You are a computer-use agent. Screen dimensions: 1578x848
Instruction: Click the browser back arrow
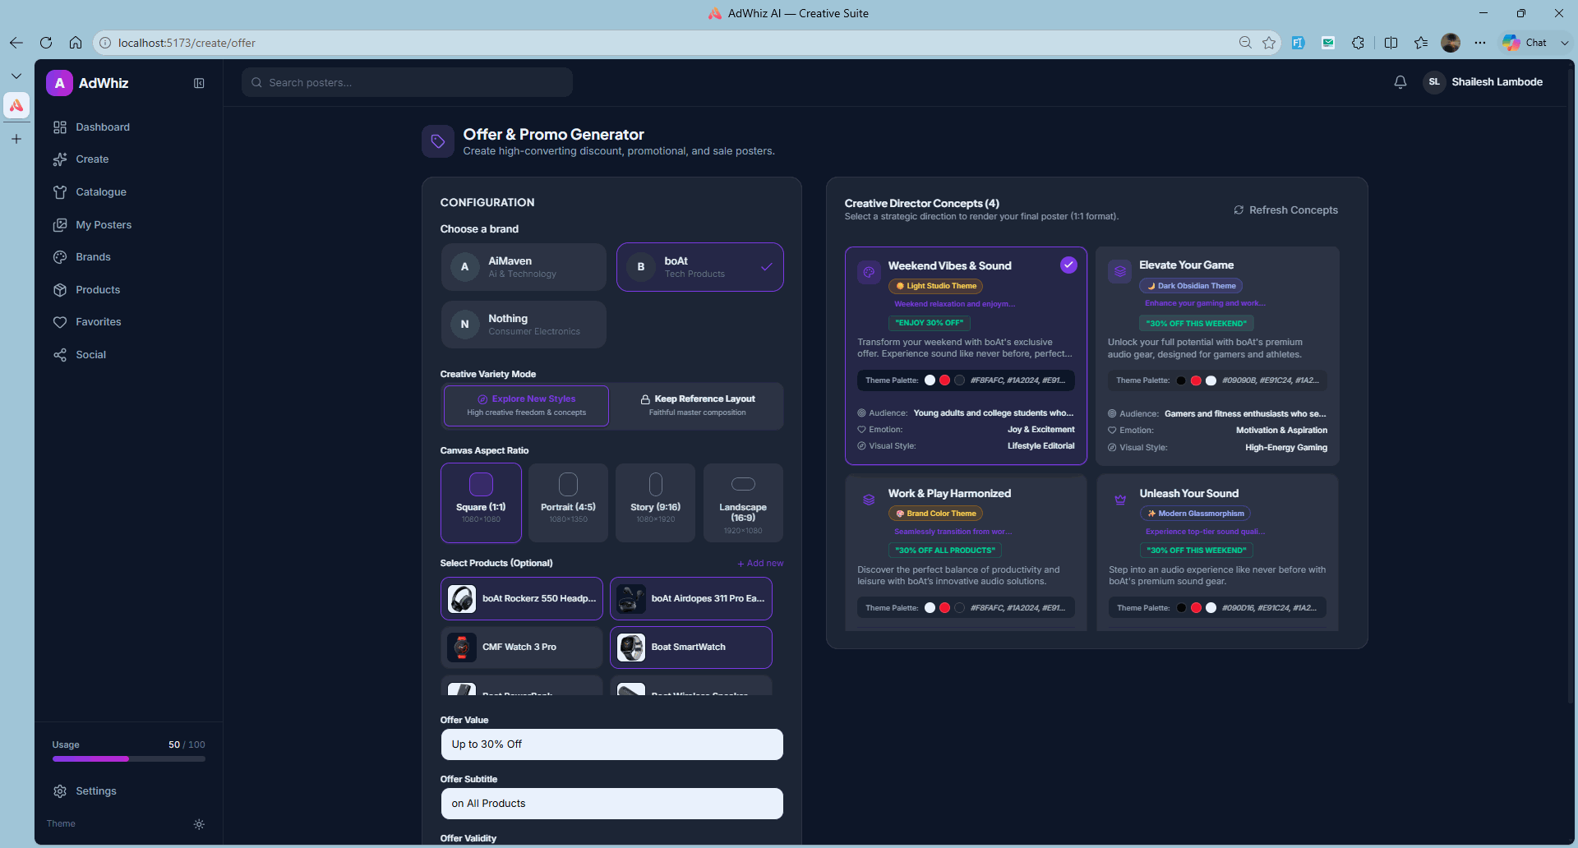(x=16, y=43)
